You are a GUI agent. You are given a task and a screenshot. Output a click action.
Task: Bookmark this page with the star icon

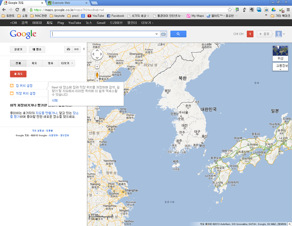(230, 10)
